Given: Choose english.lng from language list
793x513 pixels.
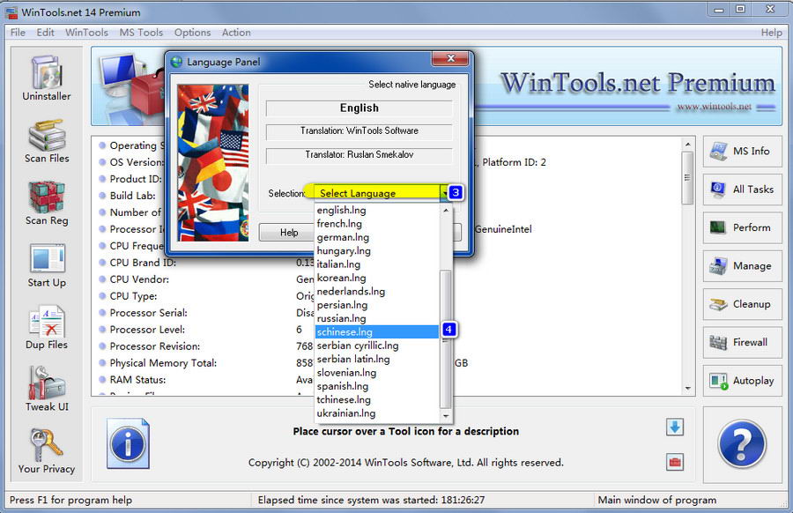Looking at the screenshot, I should [377, 210].
